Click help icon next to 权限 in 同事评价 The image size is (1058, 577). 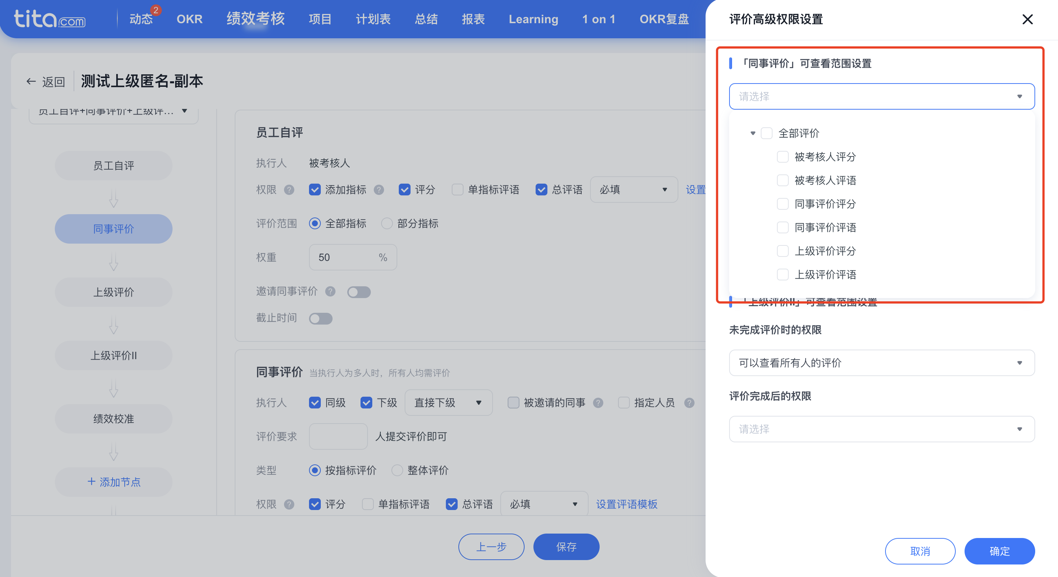click(x=289, y=504)
